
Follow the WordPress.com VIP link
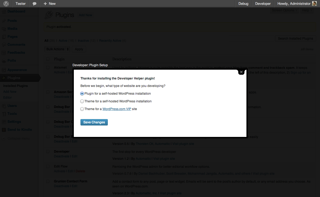pos(117,109)
